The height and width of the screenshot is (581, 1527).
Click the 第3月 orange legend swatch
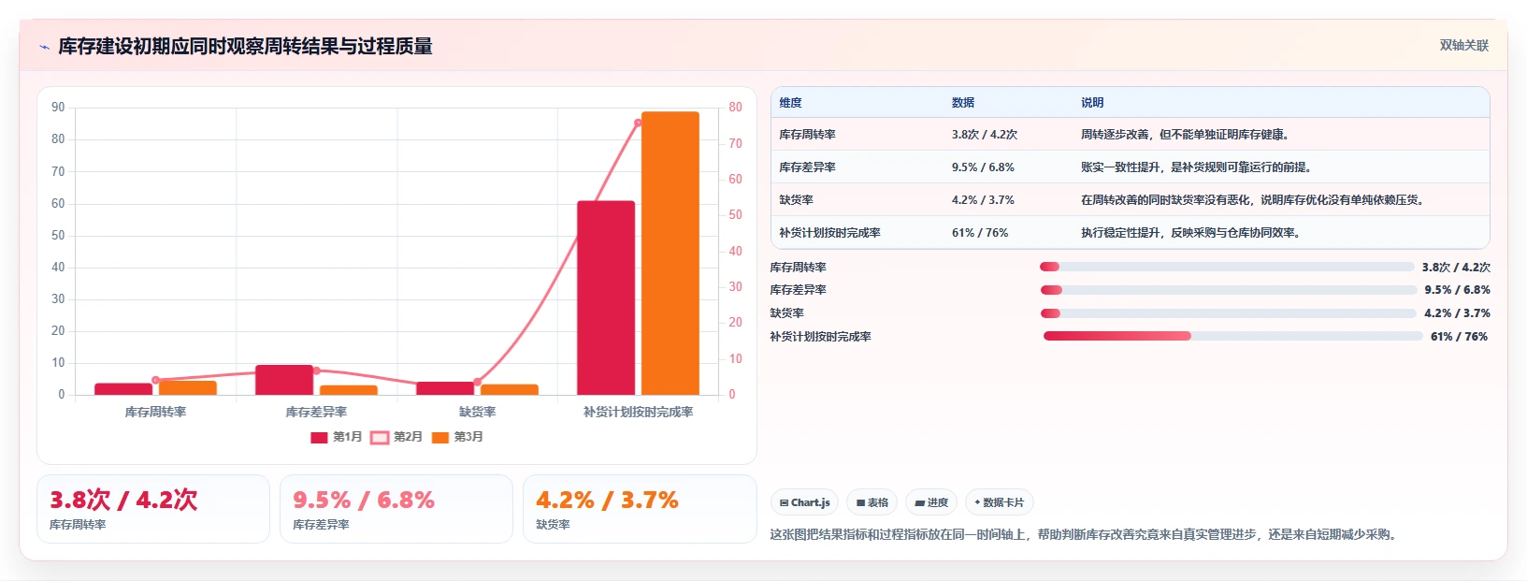coord(440,438)
